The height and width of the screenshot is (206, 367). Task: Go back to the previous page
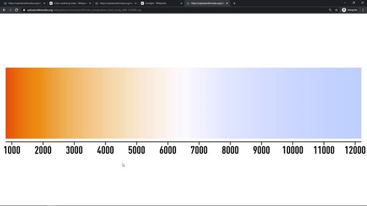point(4,10)
